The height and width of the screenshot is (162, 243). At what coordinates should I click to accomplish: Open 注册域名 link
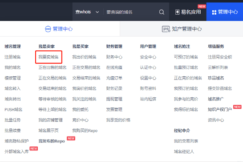(12, 57)
